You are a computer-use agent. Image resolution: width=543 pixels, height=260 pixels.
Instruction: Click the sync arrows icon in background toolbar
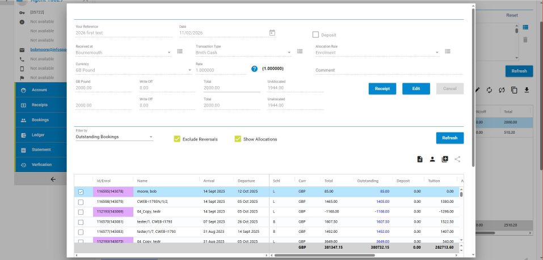pyautogui.click(x=502, y=90)
